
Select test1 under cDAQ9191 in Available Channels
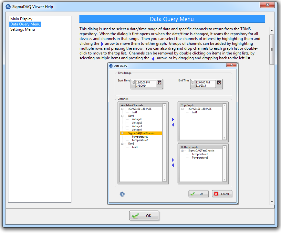point(134,112)
